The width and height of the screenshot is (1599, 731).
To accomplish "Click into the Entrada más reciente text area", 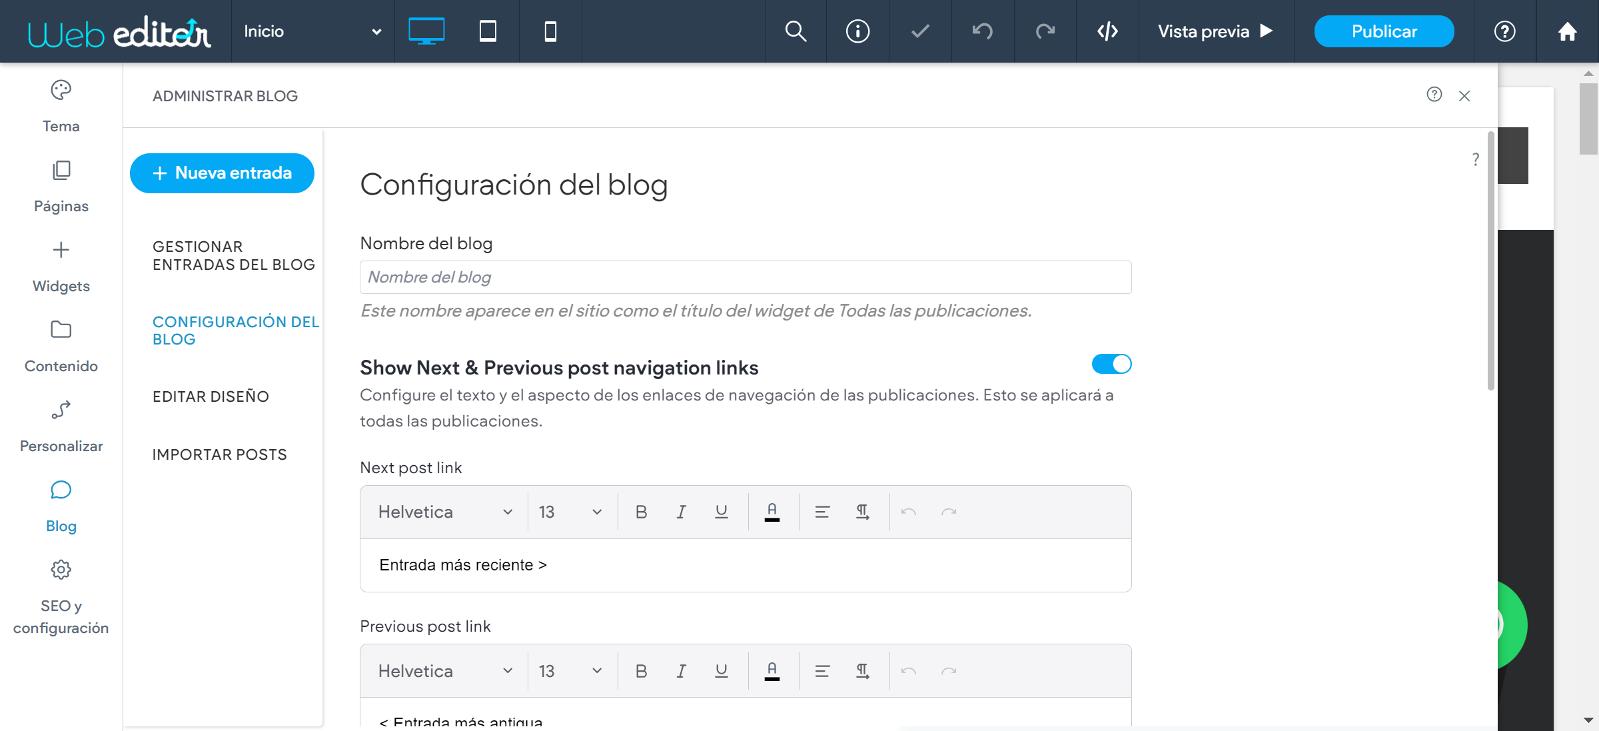I will (746, 565).
